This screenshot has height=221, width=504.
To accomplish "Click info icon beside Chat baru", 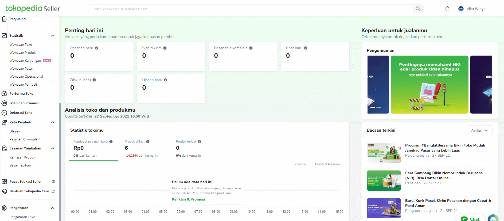I will [306, 48].
